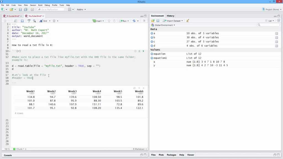The height and width of the screenshot is (159, 283).
Task: Run current chunk green play icon
Action: [143, 51]
